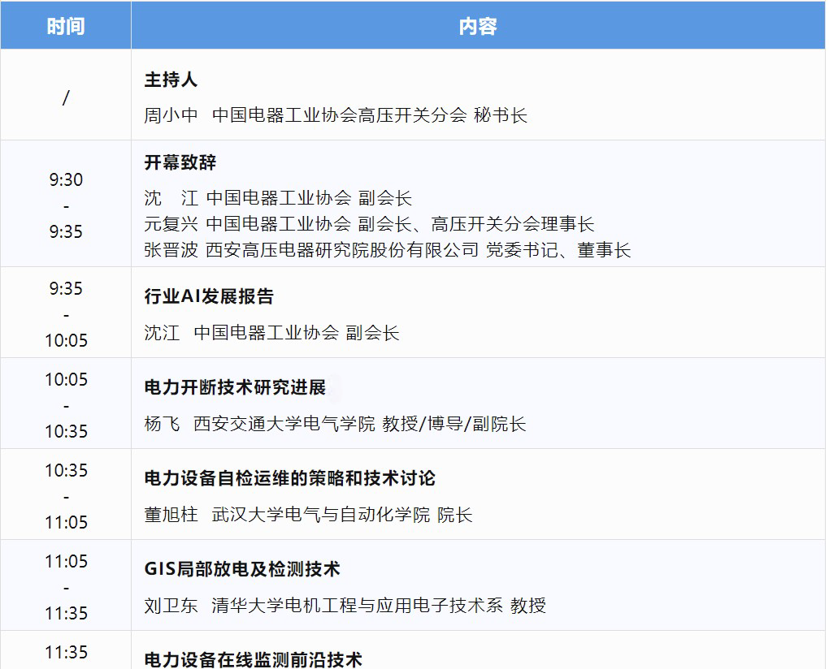Viewport: 829px width, 669px height.
Task: Click the 9:35 - 10:05 time slot
Action: (x=65, y=311)
